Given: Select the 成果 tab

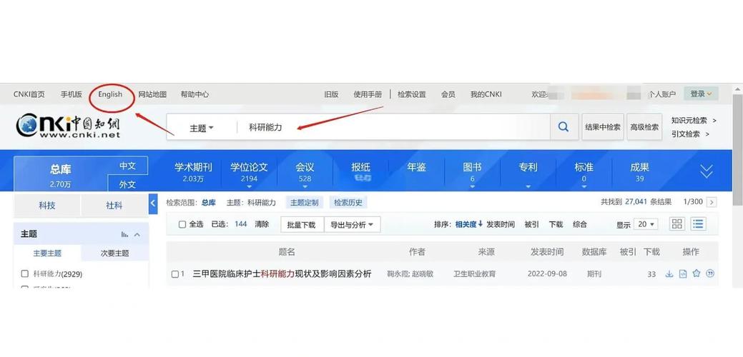Looking at the screenshot, I should click(x=640, y=172).
